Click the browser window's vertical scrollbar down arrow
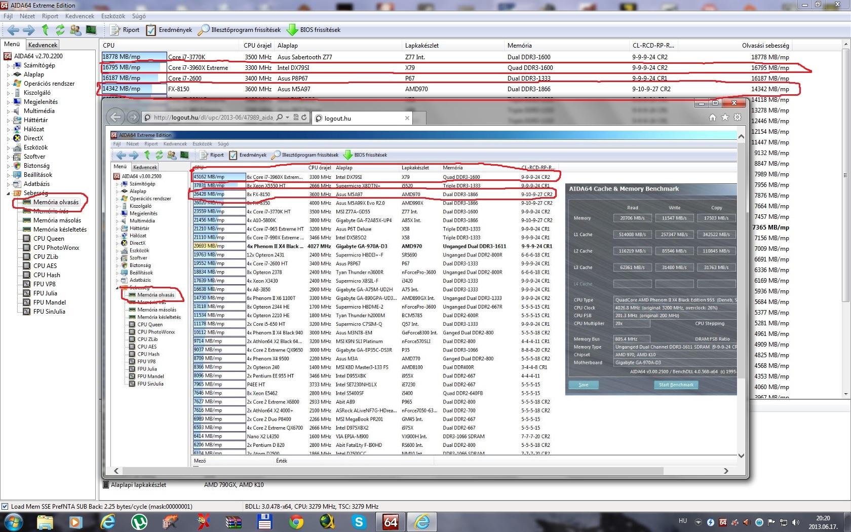The width and height of the screenshot is (851, 532). pyautogui.click(x=741, y=455)
